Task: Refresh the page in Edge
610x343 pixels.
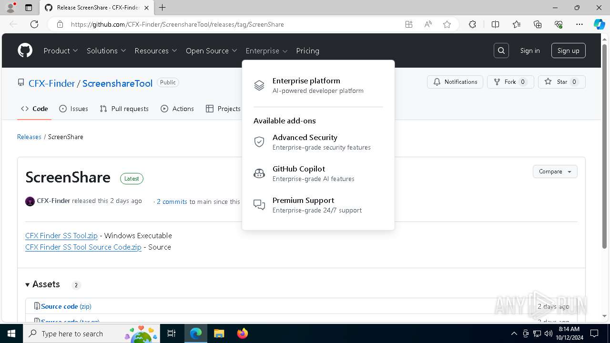Action: (x=34, y=24)
